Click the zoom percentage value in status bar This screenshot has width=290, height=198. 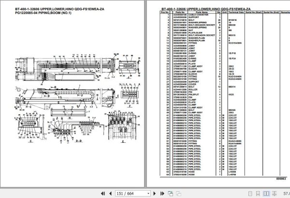[287, 194]
